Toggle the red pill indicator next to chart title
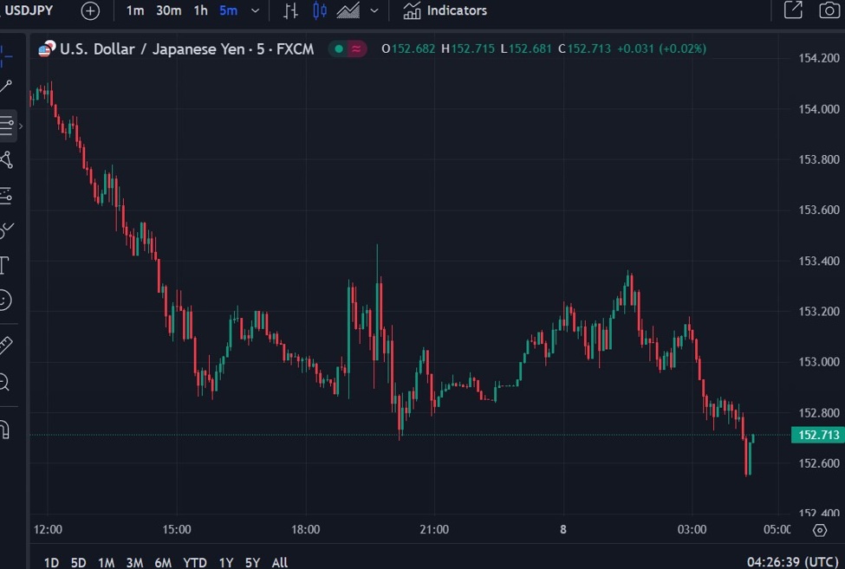Viewport: 845px width, 569px height. [356, 48]
